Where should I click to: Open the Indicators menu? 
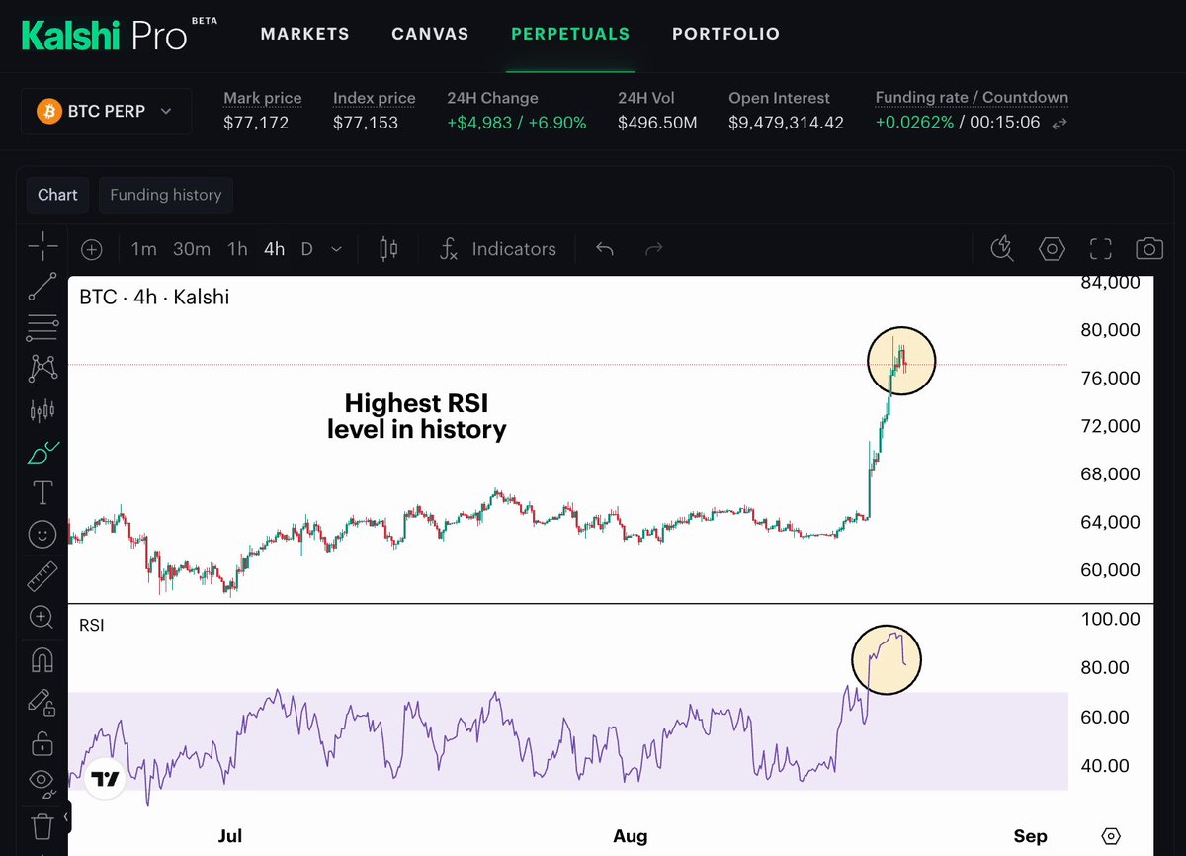(x=498, y=249)
